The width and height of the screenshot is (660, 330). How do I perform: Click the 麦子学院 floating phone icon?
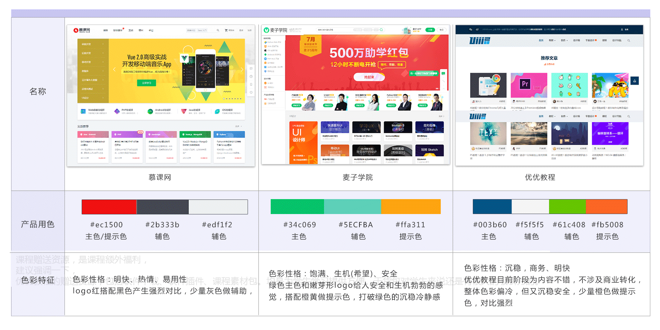tap(444, 81)
